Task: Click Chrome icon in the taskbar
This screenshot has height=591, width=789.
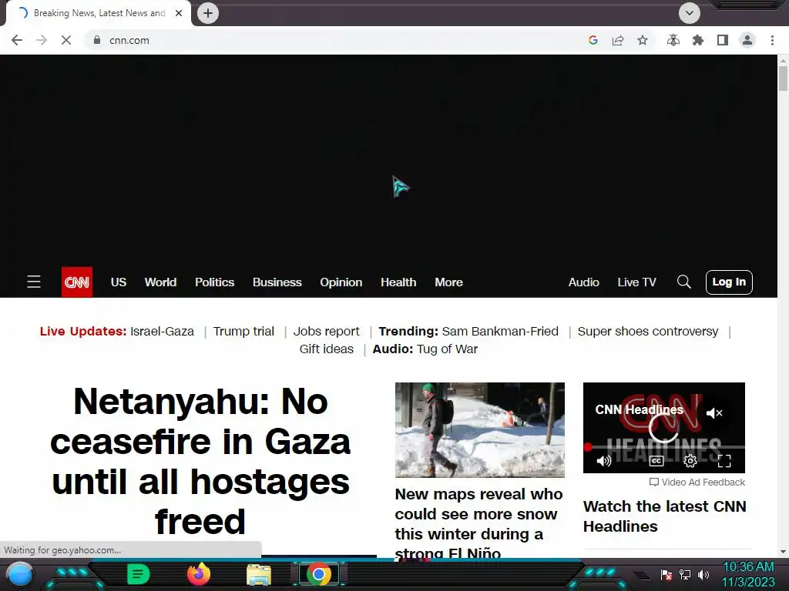Action: [x=318, y=574]
